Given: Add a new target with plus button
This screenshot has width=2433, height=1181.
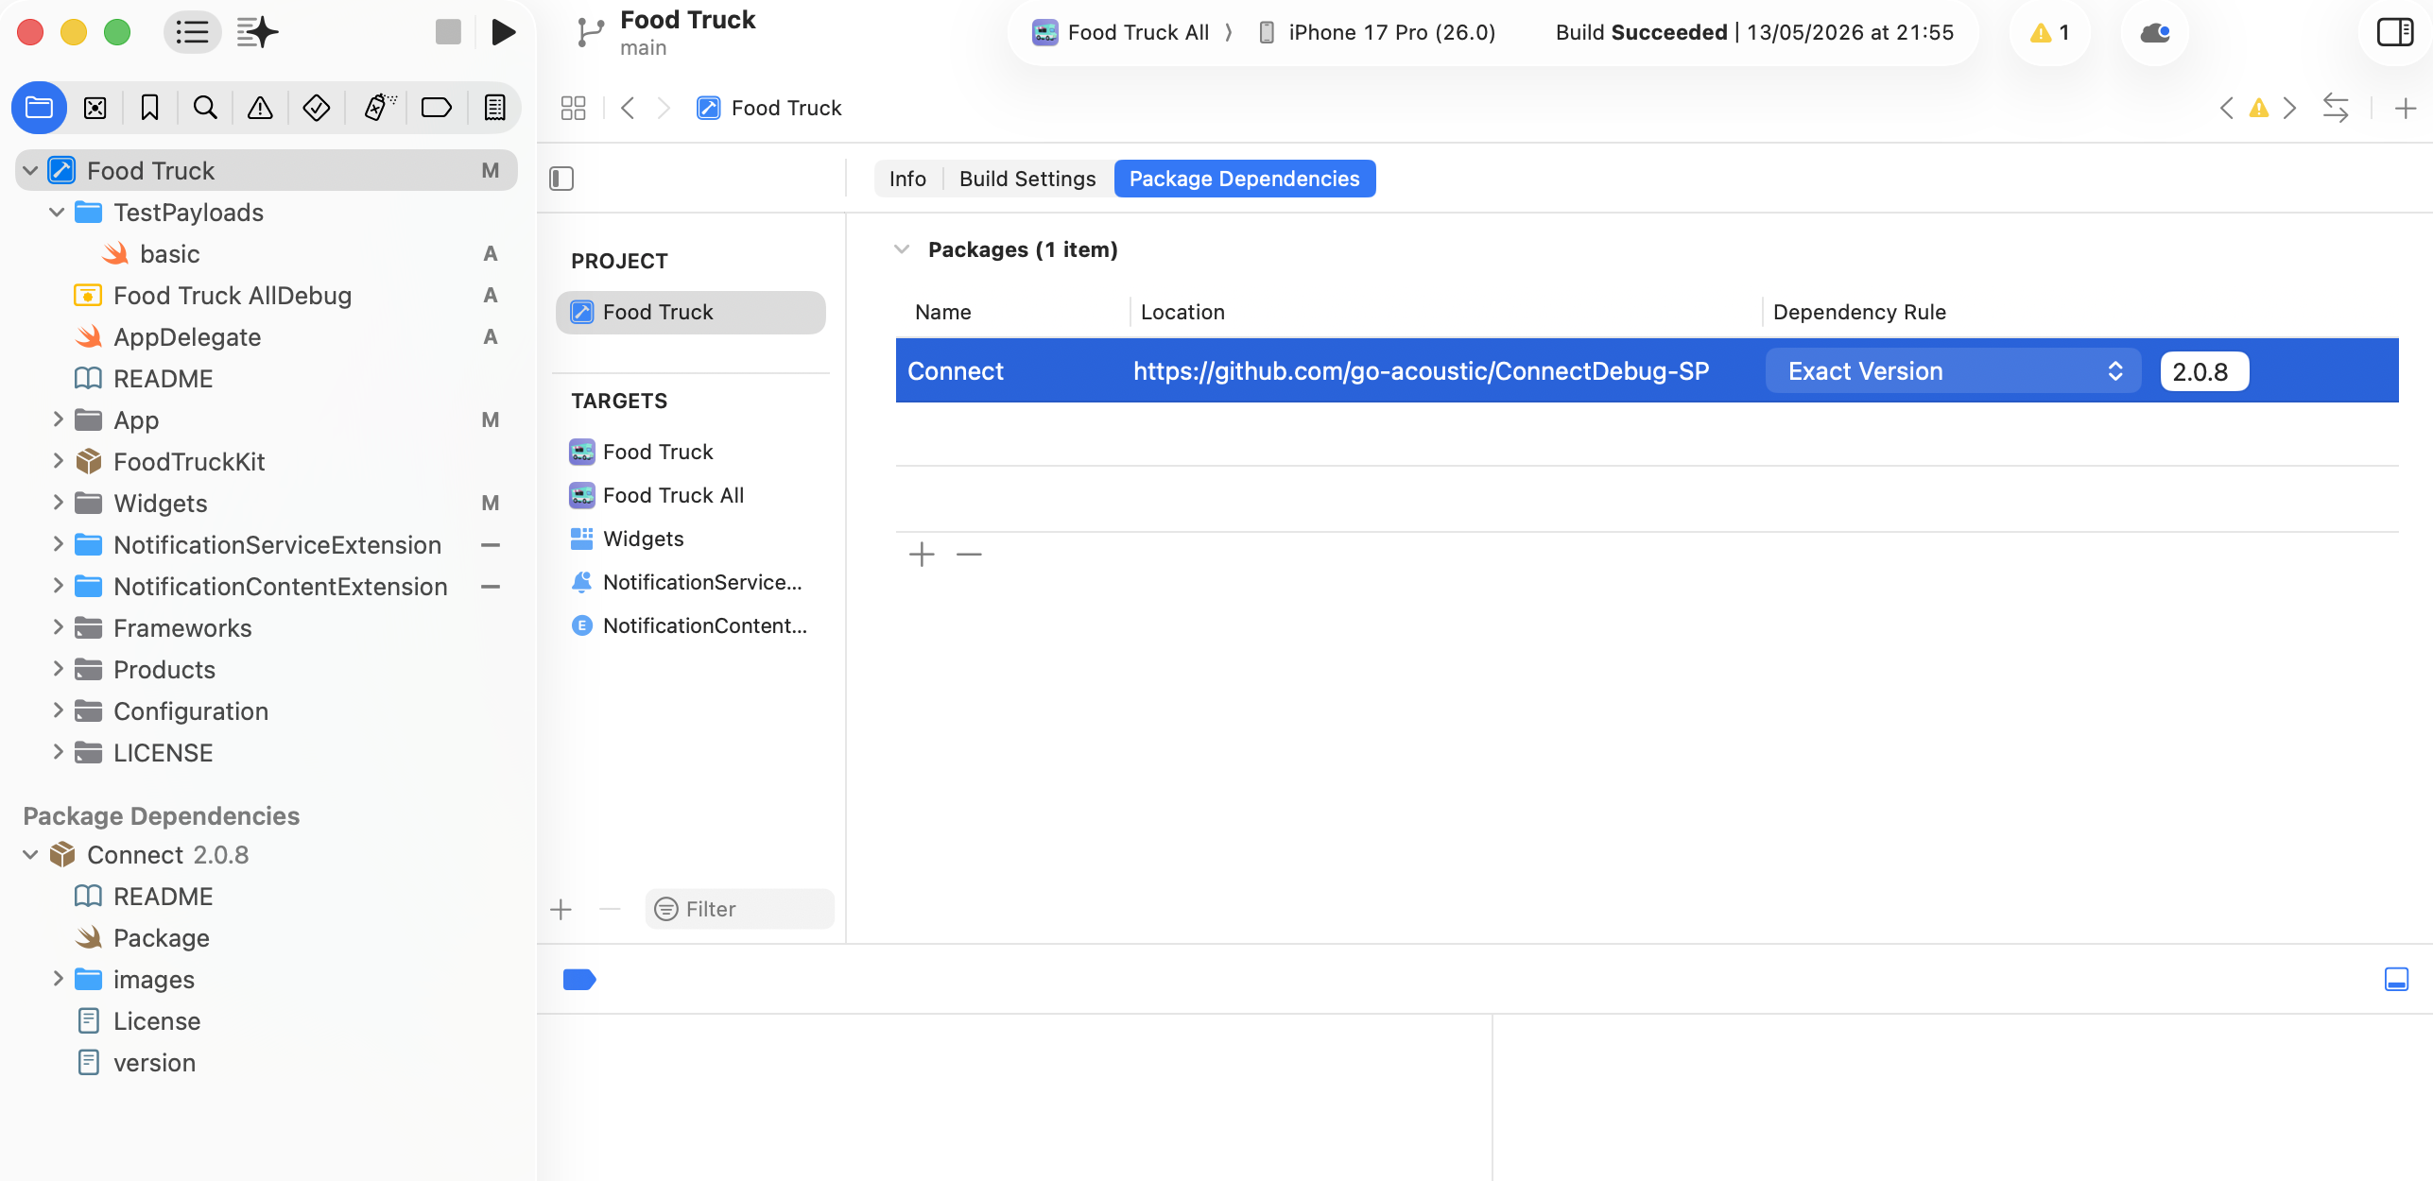Looking at the screenshot, I should (561, 909).
